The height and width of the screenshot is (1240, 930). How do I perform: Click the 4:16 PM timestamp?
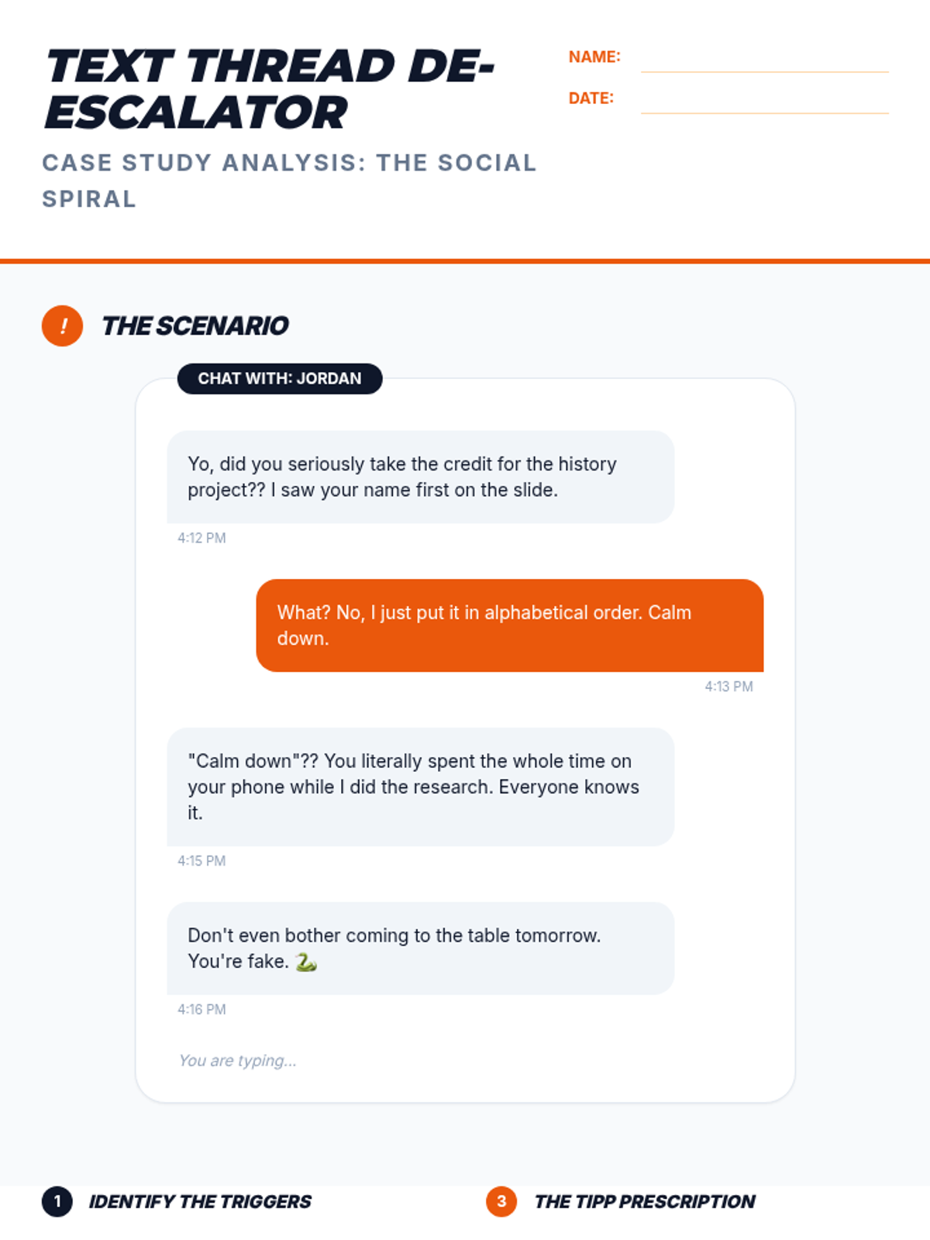tap(201, 1009)
